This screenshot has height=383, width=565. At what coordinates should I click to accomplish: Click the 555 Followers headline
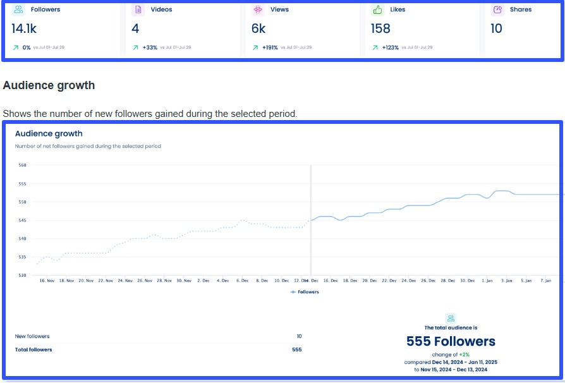tap(451, 340)
